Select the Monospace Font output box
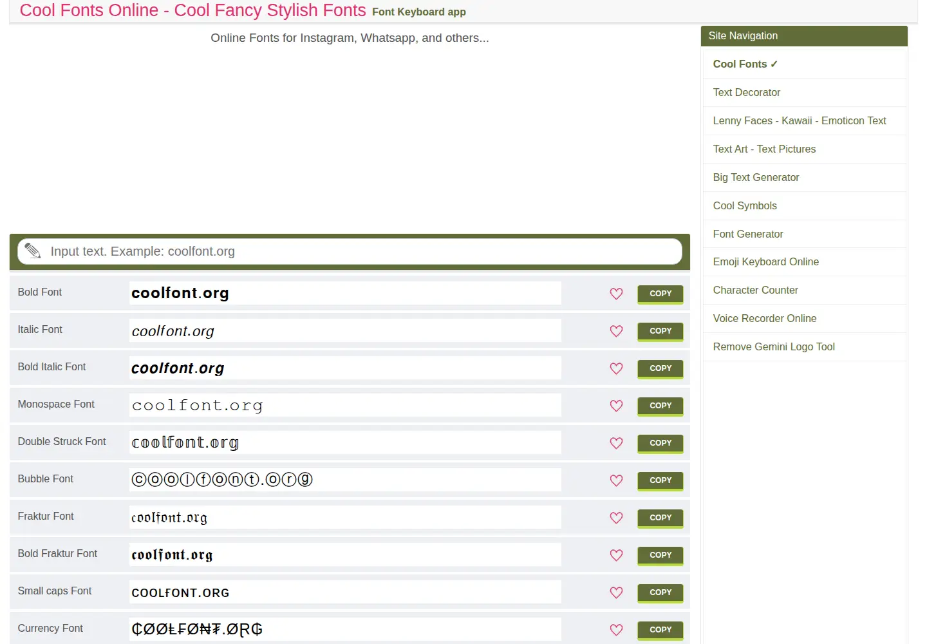The height and width of the screenshot is (644, 927). (345, 405)
